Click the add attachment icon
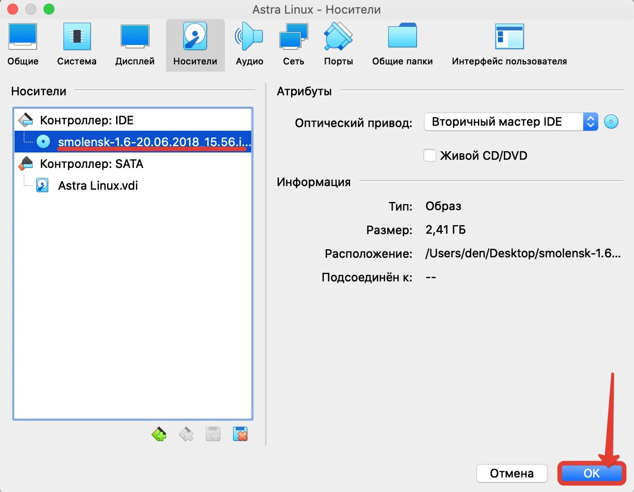Viewport: 634px width, 492px height. pos(213,434)
